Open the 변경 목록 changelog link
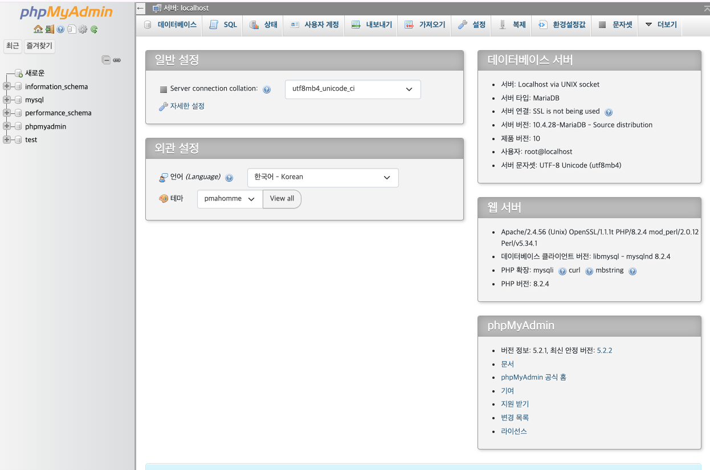Screen dimensions: 710x470 [515, 418]
